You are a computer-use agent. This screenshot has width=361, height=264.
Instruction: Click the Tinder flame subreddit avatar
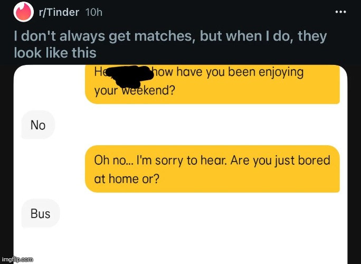(23, 12)
